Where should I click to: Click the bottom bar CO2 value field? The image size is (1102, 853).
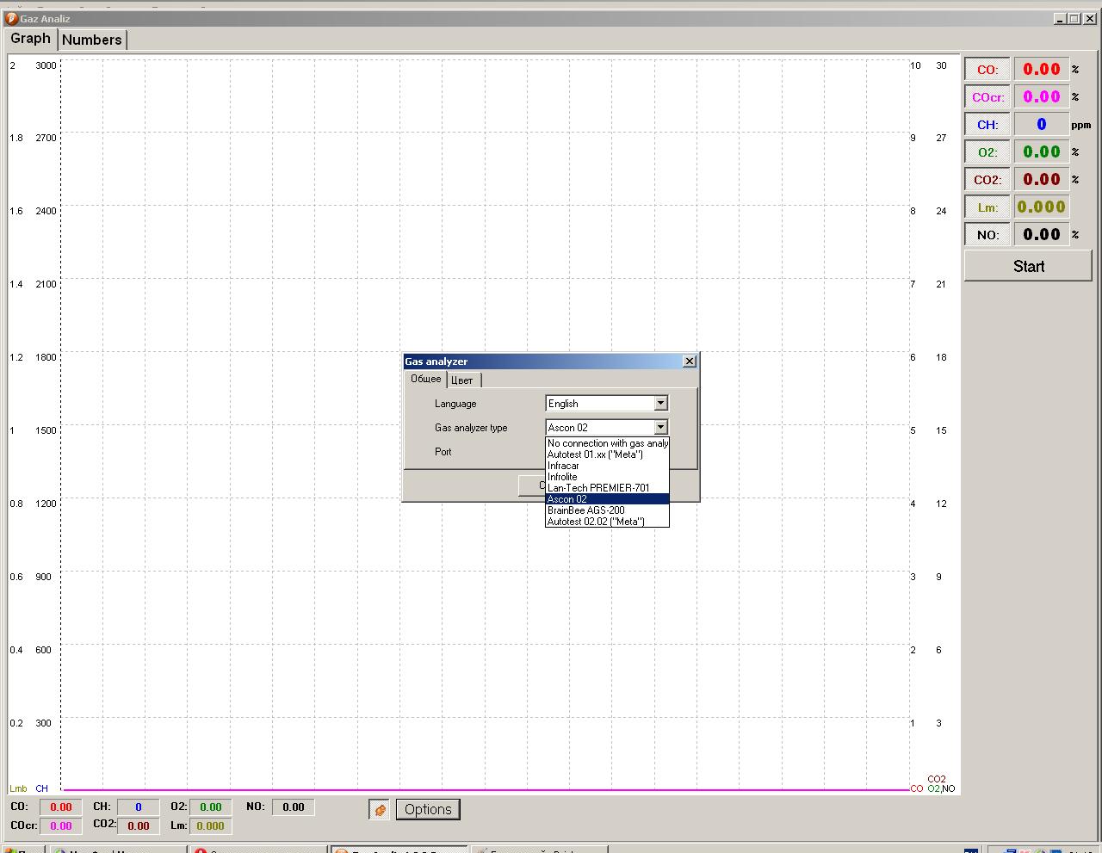138,826
